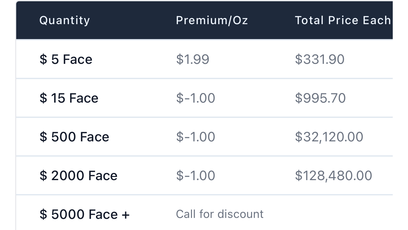This screenshot has height=230, width=408.
Task: Click the Quantity column header
Action: click(x=65, y=20)
